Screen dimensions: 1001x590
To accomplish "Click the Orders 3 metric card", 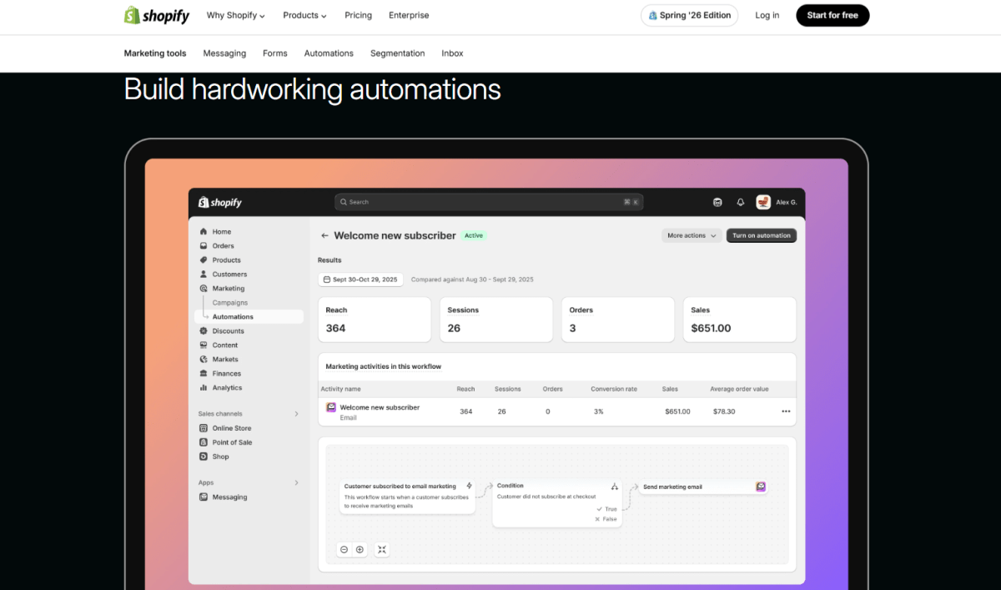I will coord(618,320).
